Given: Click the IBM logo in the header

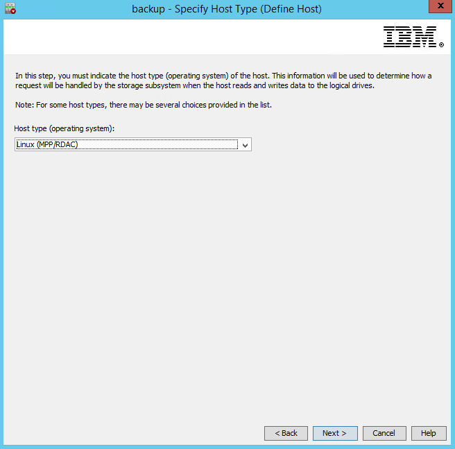Looking at the screenshot, I should pyautogui.click(x=409, y=36).
